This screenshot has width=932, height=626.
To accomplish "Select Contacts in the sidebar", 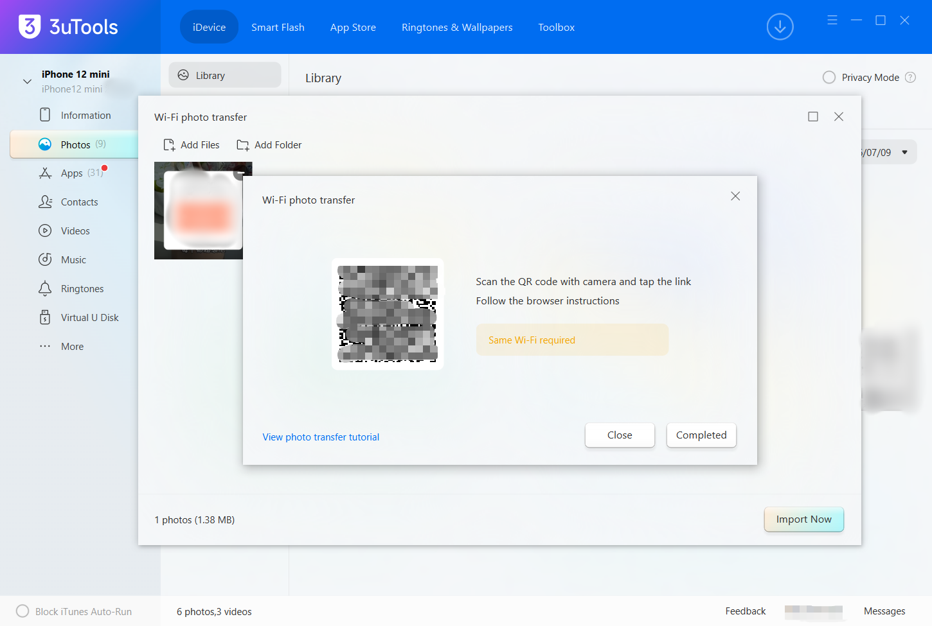I will coord(79,202).
